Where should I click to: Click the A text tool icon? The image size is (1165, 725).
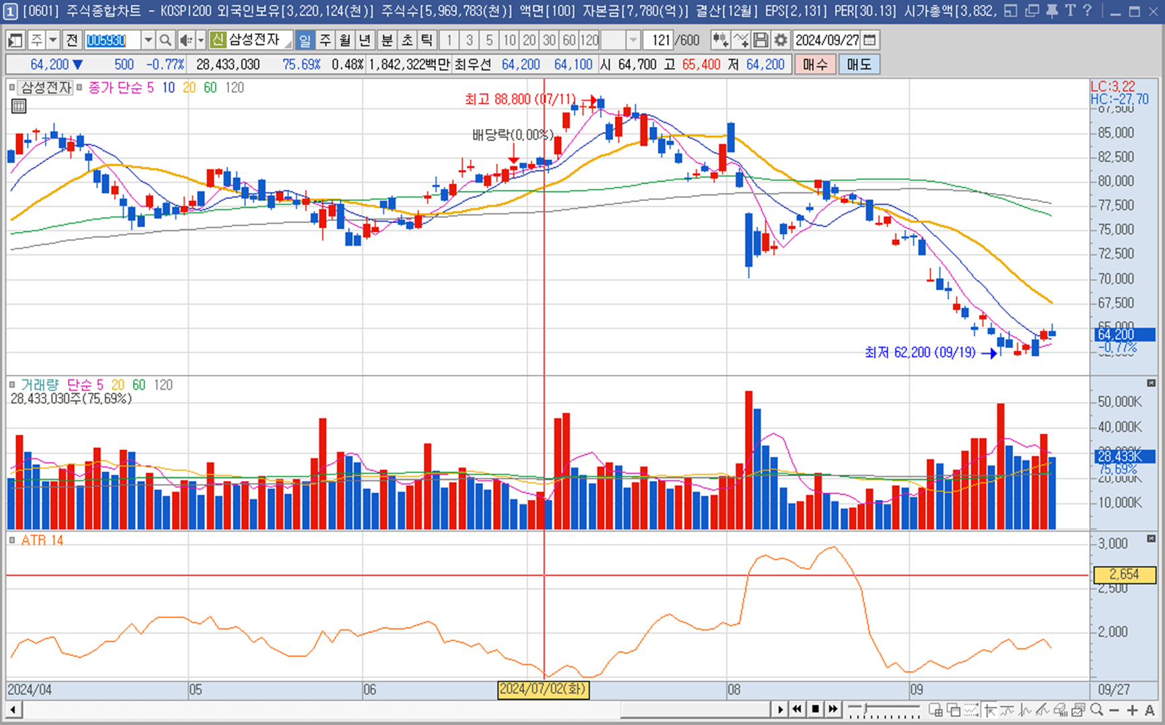[1150, 710]
